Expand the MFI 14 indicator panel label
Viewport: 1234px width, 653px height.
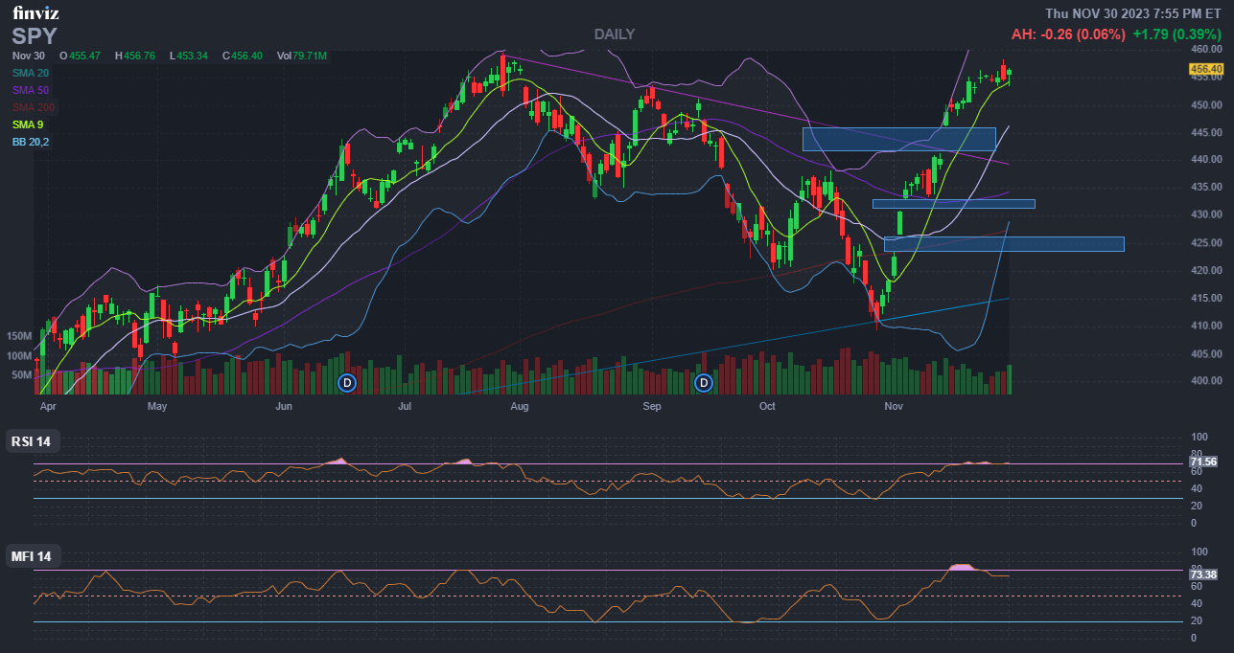(x=32, y=556)
